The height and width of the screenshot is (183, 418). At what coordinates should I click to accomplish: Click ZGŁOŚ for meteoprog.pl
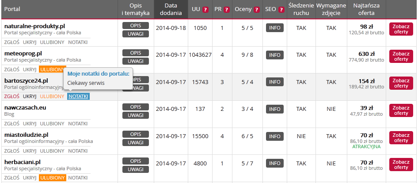click(12, 70)
